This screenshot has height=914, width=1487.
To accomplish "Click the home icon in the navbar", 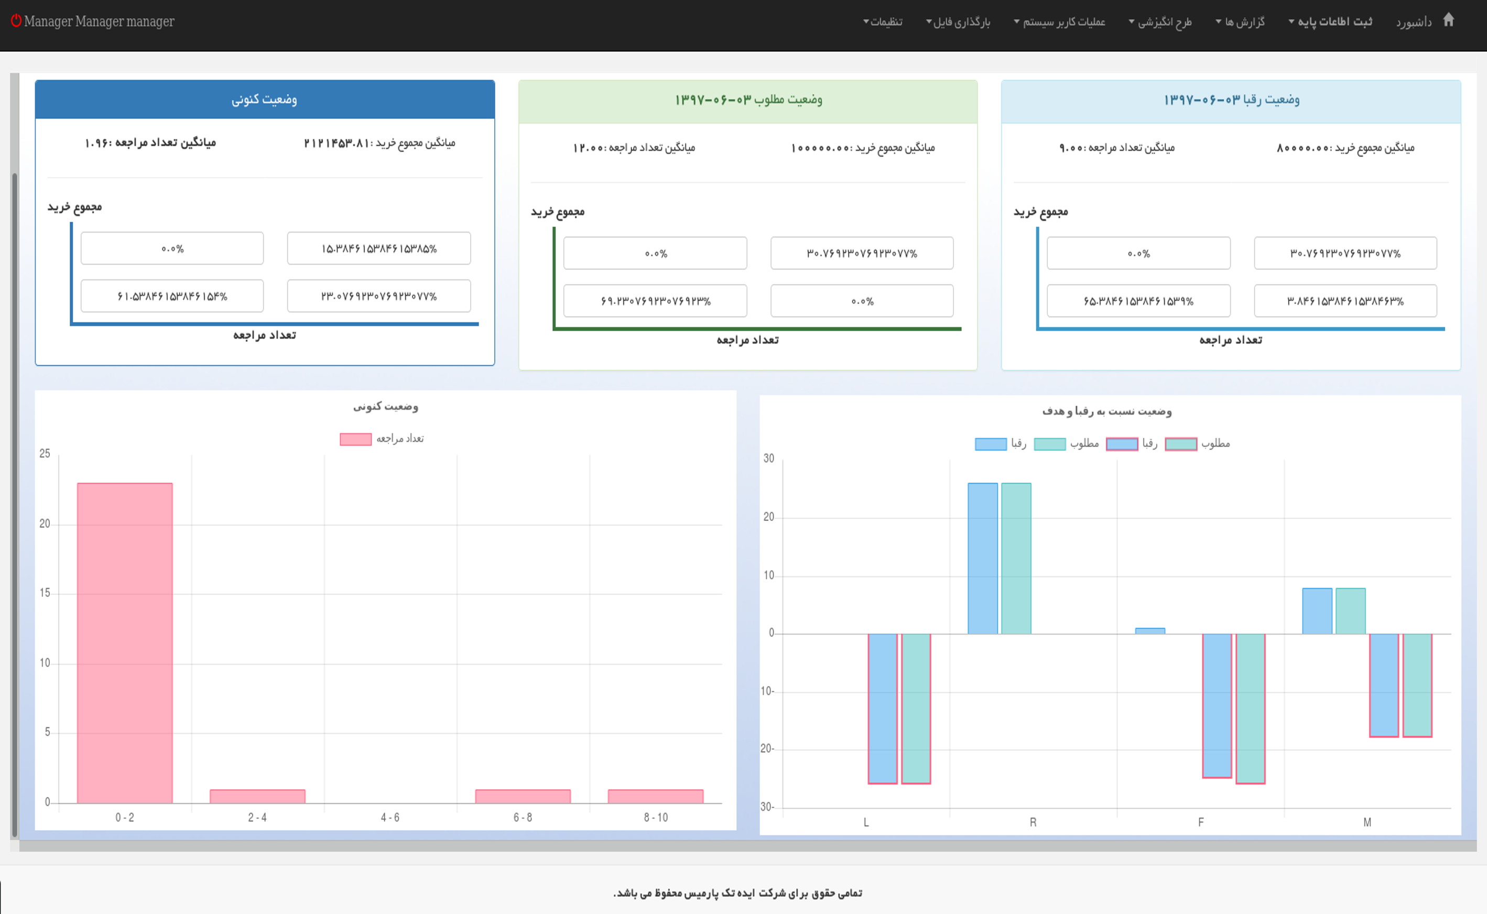I will click(1448, 20).
